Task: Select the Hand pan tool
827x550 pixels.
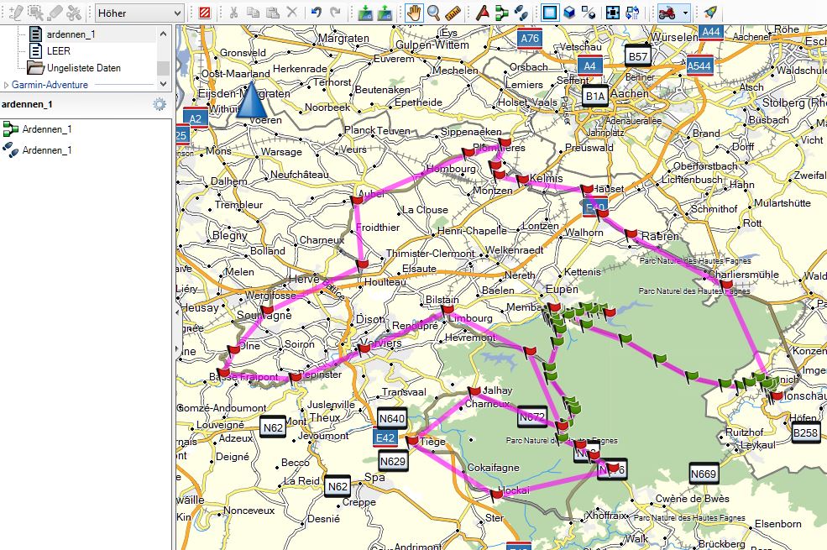Action: tap(414, 13)
